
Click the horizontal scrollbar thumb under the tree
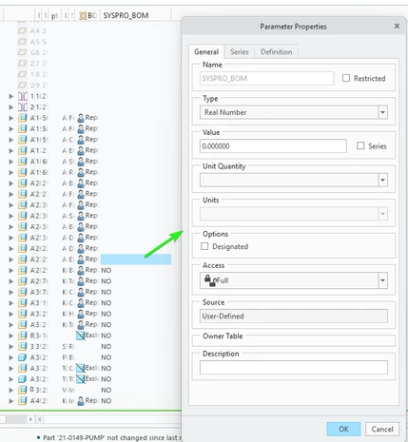pyautogui.click(x=16, y=419)
